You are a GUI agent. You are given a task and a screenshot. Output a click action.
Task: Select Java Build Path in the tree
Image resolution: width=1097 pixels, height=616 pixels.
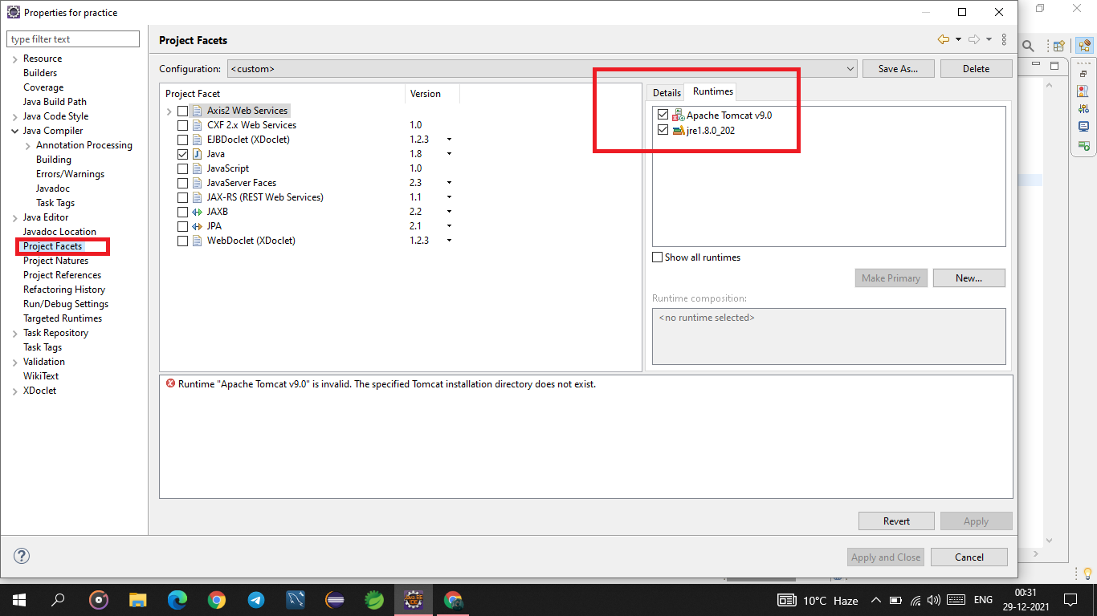pyautogui.click(x=55, y=102)
